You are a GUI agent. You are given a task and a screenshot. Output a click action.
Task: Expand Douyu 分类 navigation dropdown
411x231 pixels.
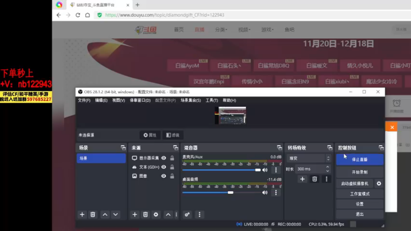tap(221, 30)
